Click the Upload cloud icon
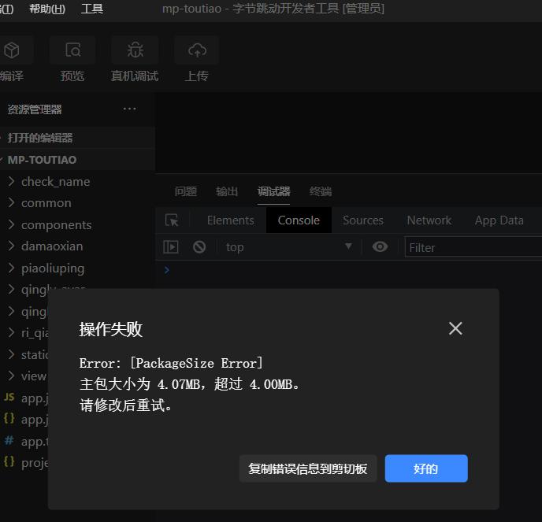Viewport: 542px width, 522px height. tap(197, 51)
